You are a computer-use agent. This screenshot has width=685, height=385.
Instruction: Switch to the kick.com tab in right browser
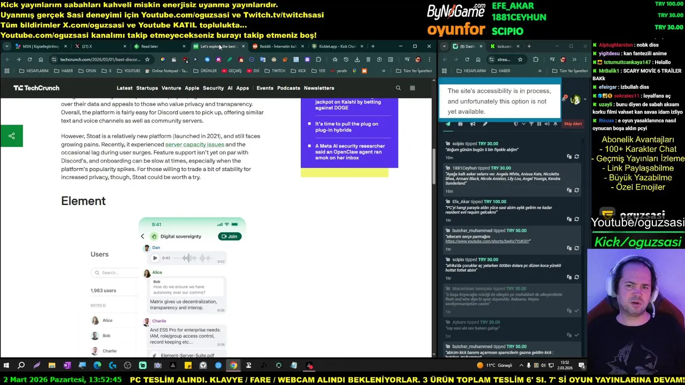point(504,47)
